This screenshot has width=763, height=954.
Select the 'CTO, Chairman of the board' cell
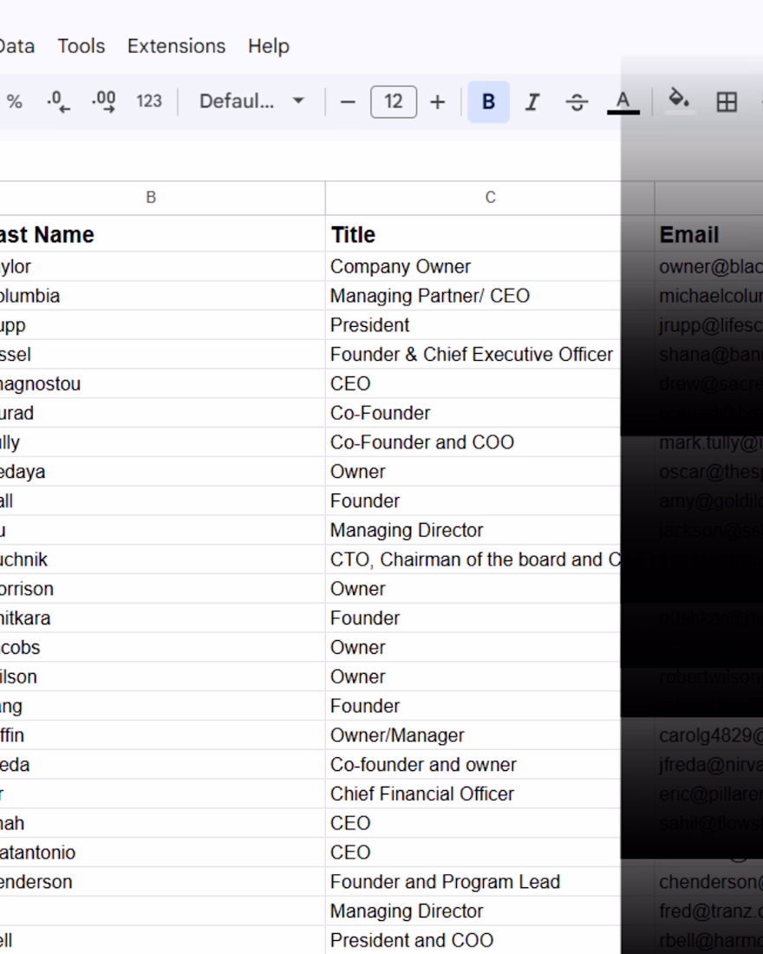[490, 559]
